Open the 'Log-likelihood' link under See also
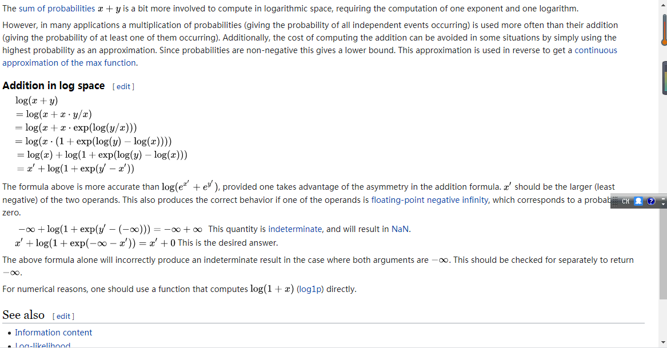Viewport: 667px width, 348px height. (x=43, y=345)
